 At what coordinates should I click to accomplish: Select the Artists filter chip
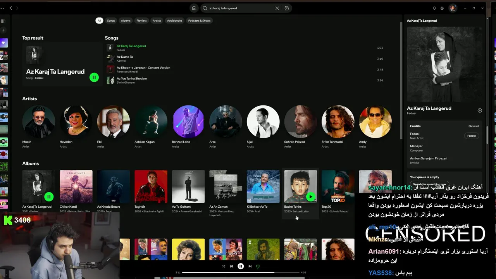[157, 21]
